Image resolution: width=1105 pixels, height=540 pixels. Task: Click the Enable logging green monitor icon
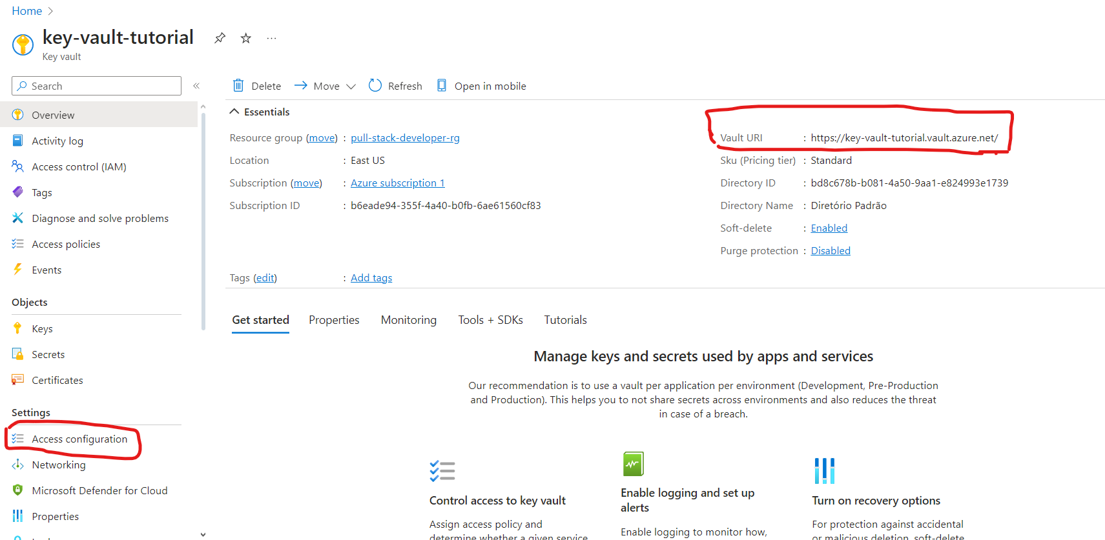point(633,464)
